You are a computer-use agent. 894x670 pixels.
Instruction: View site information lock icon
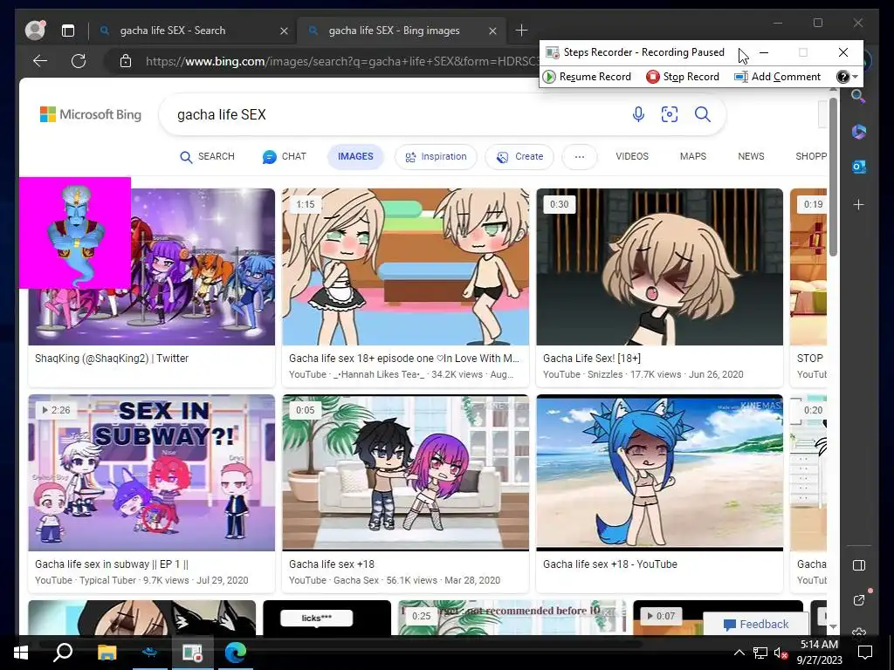[126, 61]
